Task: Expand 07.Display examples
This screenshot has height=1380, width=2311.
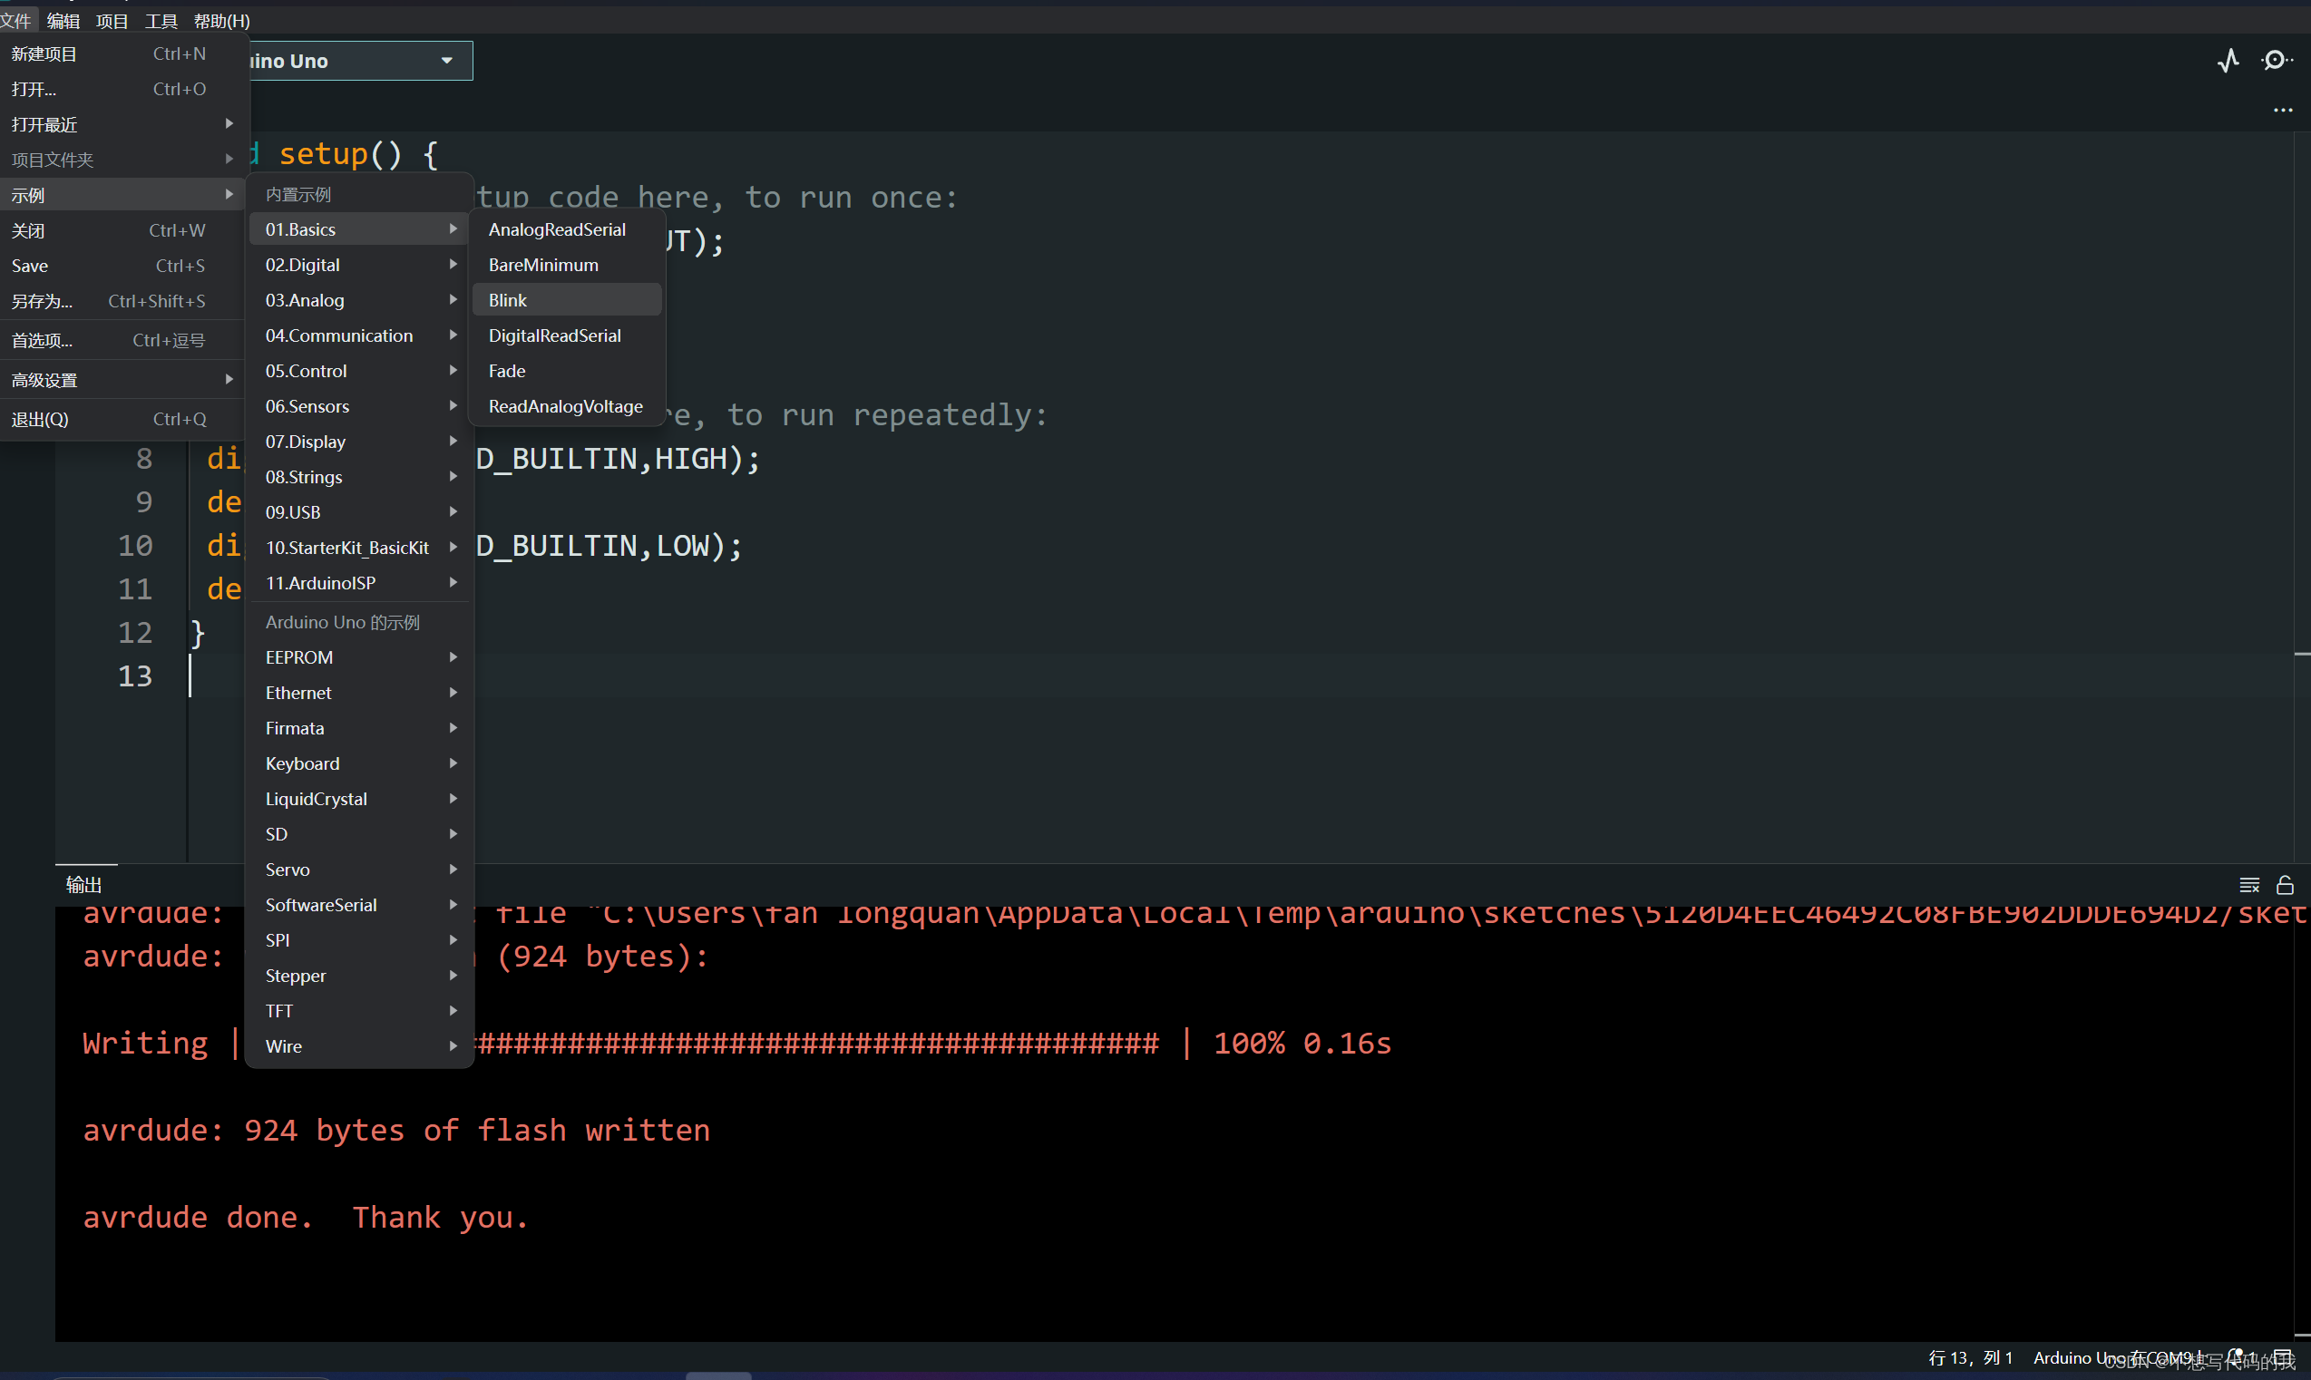Action: pyautogui.click(x=361, y=442)
